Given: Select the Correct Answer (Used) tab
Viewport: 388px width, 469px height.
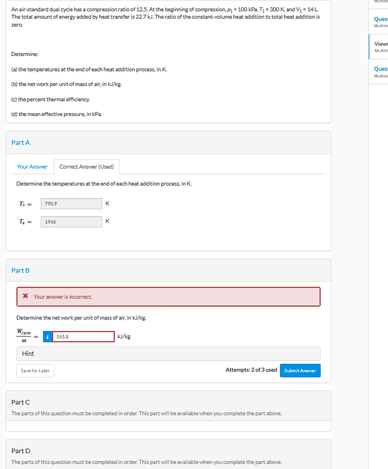Looking at the screenshot, I should click(87, 166).
